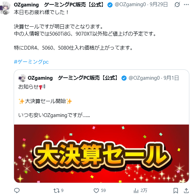
Task: Like the tweet with 59 likes
Action: click(x=100, y=191)
